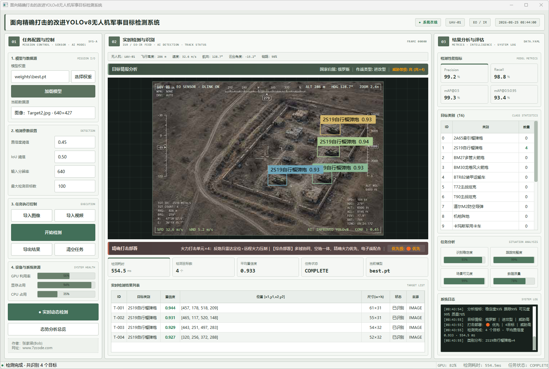Click the 目标类别 column header
This screenshot has width=549, height=369.
coord(144,297)
